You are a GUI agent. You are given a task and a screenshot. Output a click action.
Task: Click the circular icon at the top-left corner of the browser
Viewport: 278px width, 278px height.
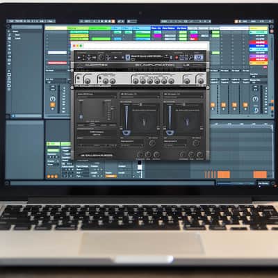coord(8,26)
